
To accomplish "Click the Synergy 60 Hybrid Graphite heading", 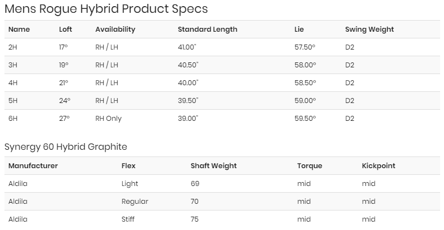I will 66,147.
